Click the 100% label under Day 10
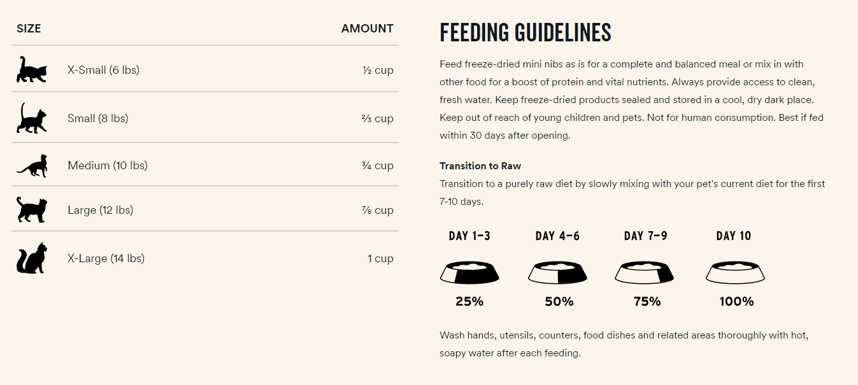The image size is (858, 385). coord(736,302)
